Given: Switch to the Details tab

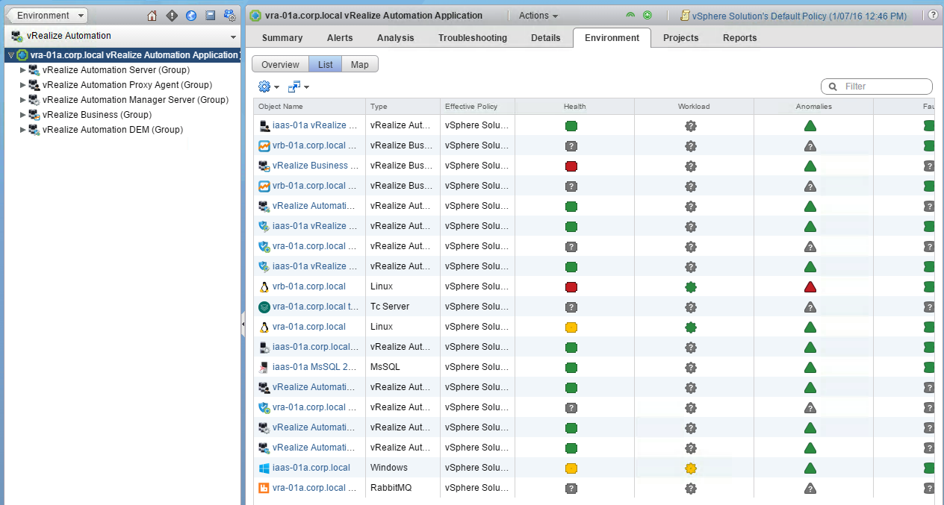Looking at the screenshot, I should [546, 38].
